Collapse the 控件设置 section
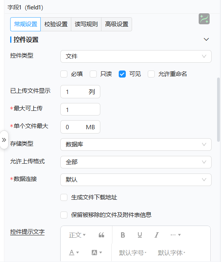This screenshot has width=221, height=262. pyautogui.click(x=206, y=40)
